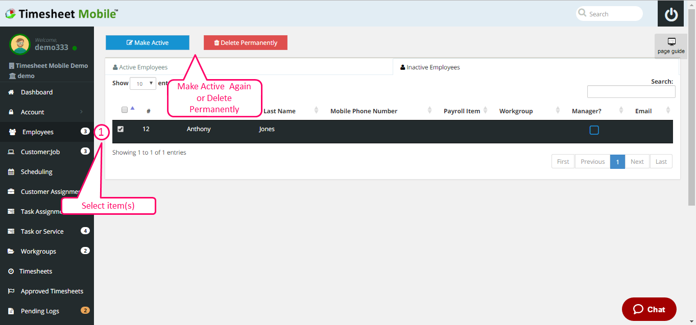Viewport: 696px width, 325px height.
Task: Click the power logout icon
Action: [x=670, y=14]
